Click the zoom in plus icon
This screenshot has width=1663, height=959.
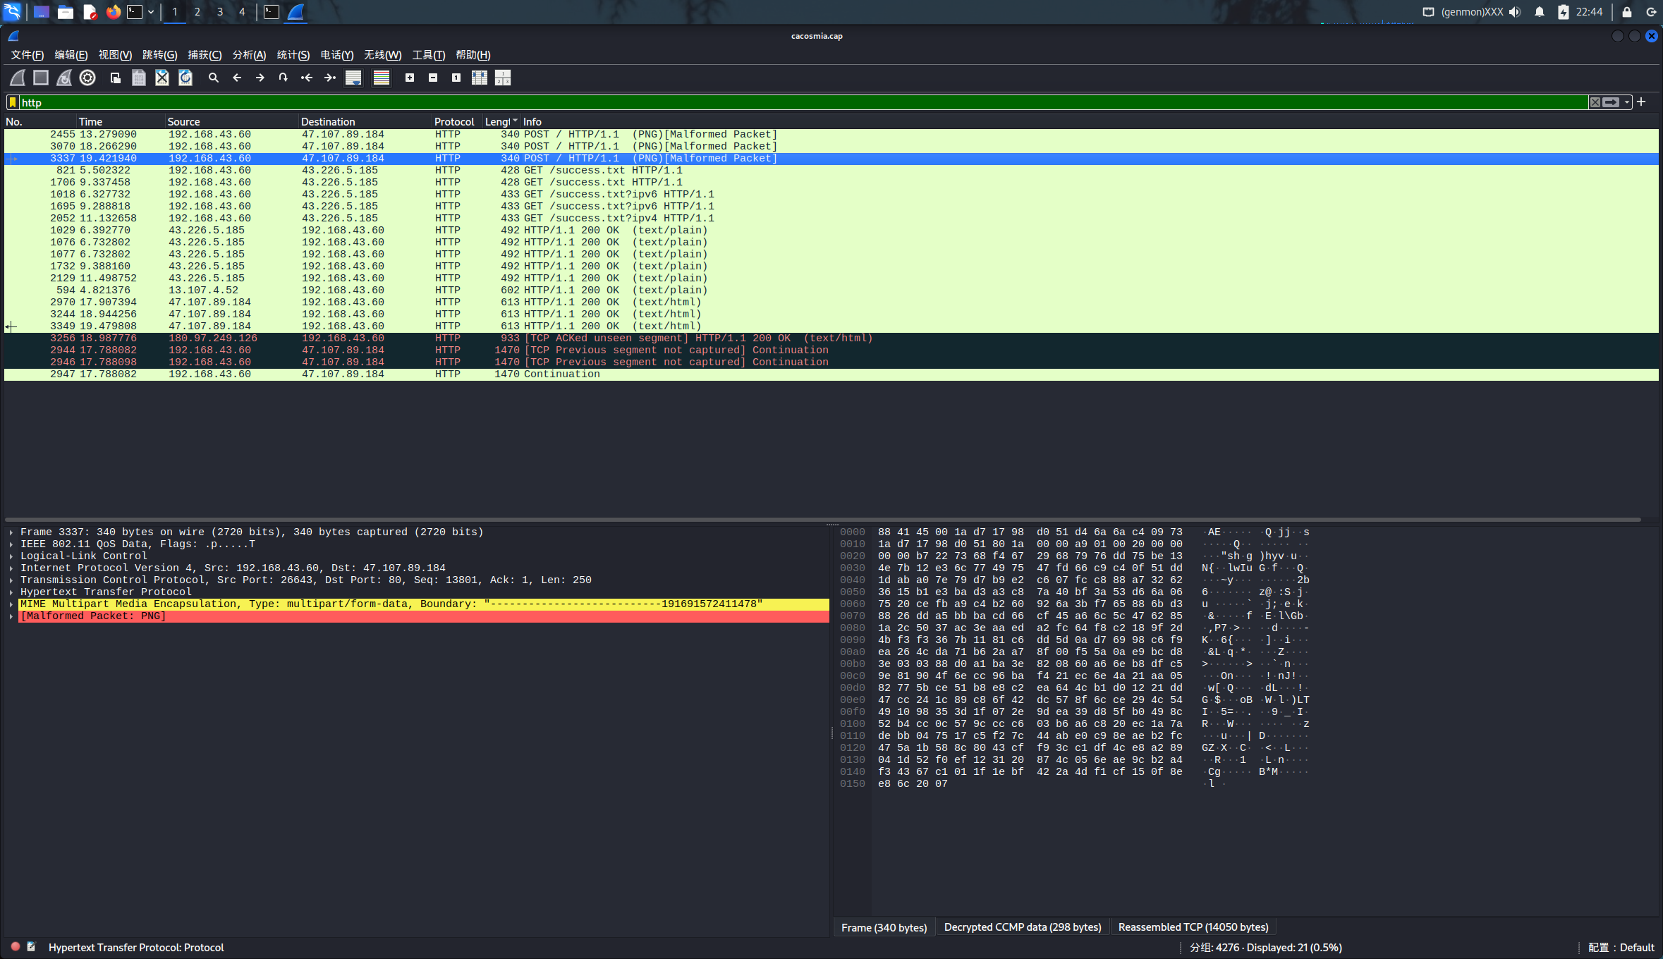point(410,78)
